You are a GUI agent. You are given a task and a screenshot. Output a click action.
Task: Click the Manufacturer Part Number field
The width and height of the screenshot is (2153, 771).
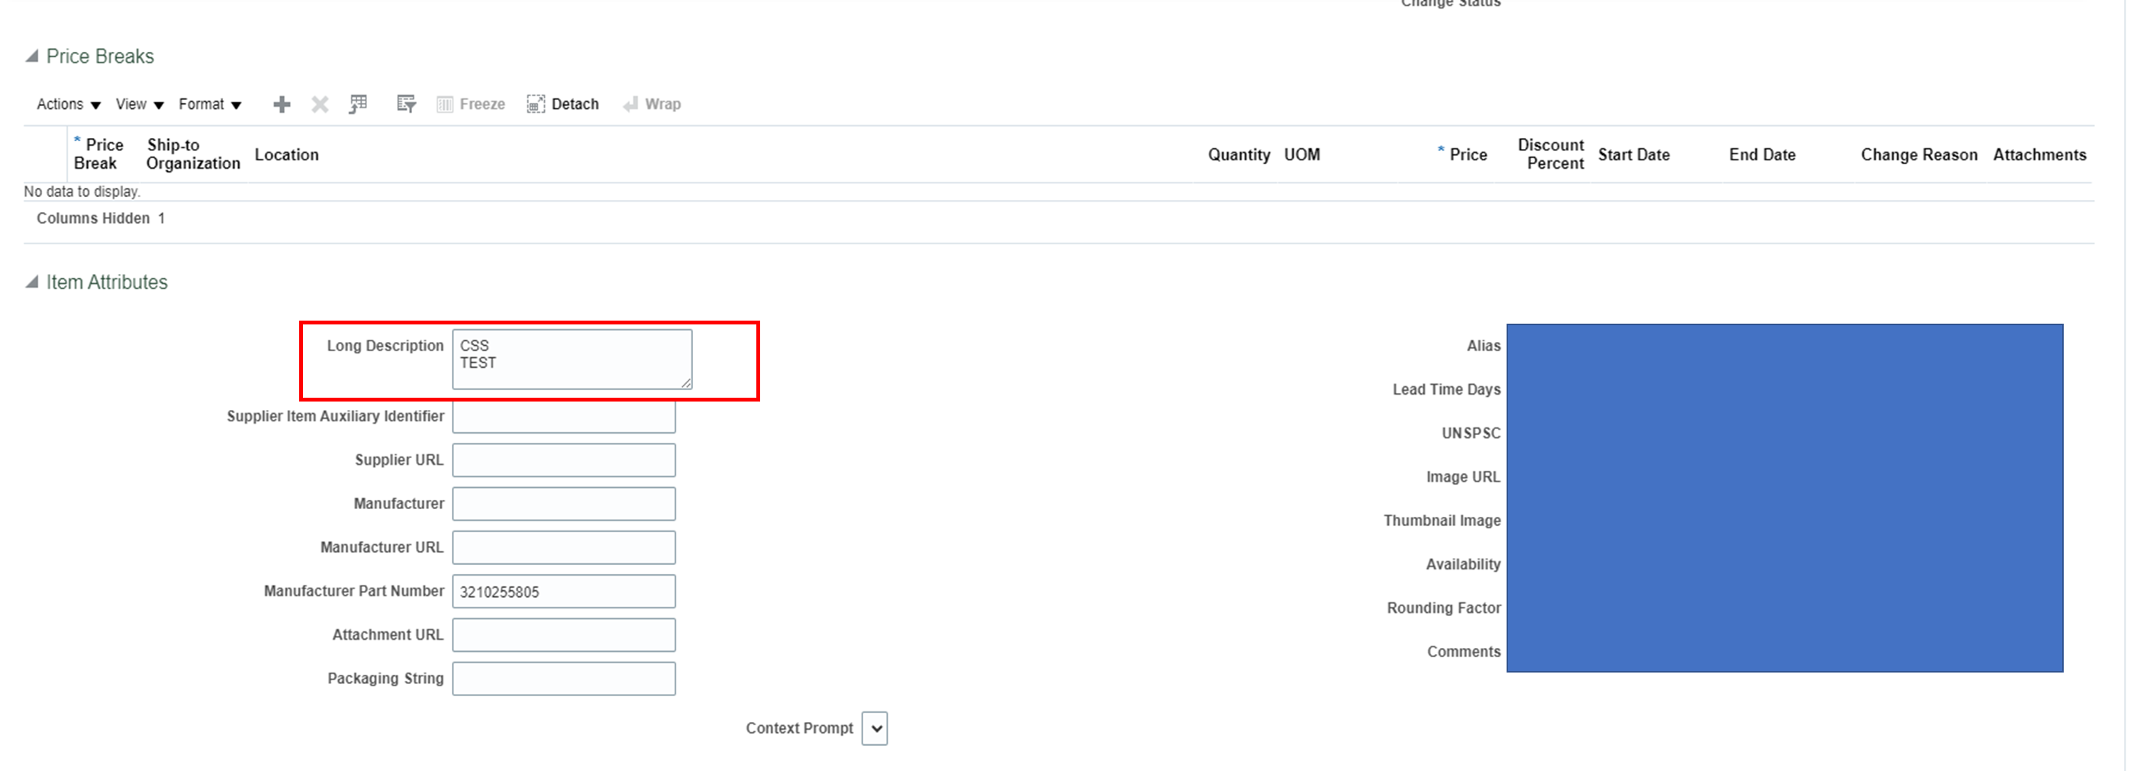563,590
